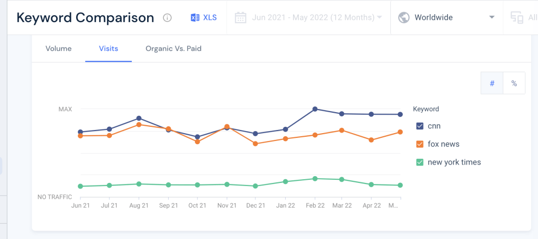Screen dimensions: 538x239
Task: Click new york times data point at Jun 21
Action: pos(80,186)
